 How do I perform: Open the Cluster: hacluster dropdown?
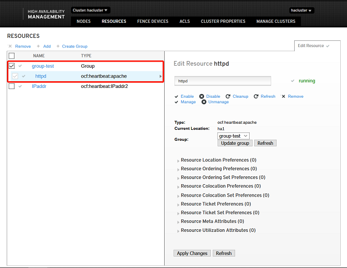click(x=90, y=10)
